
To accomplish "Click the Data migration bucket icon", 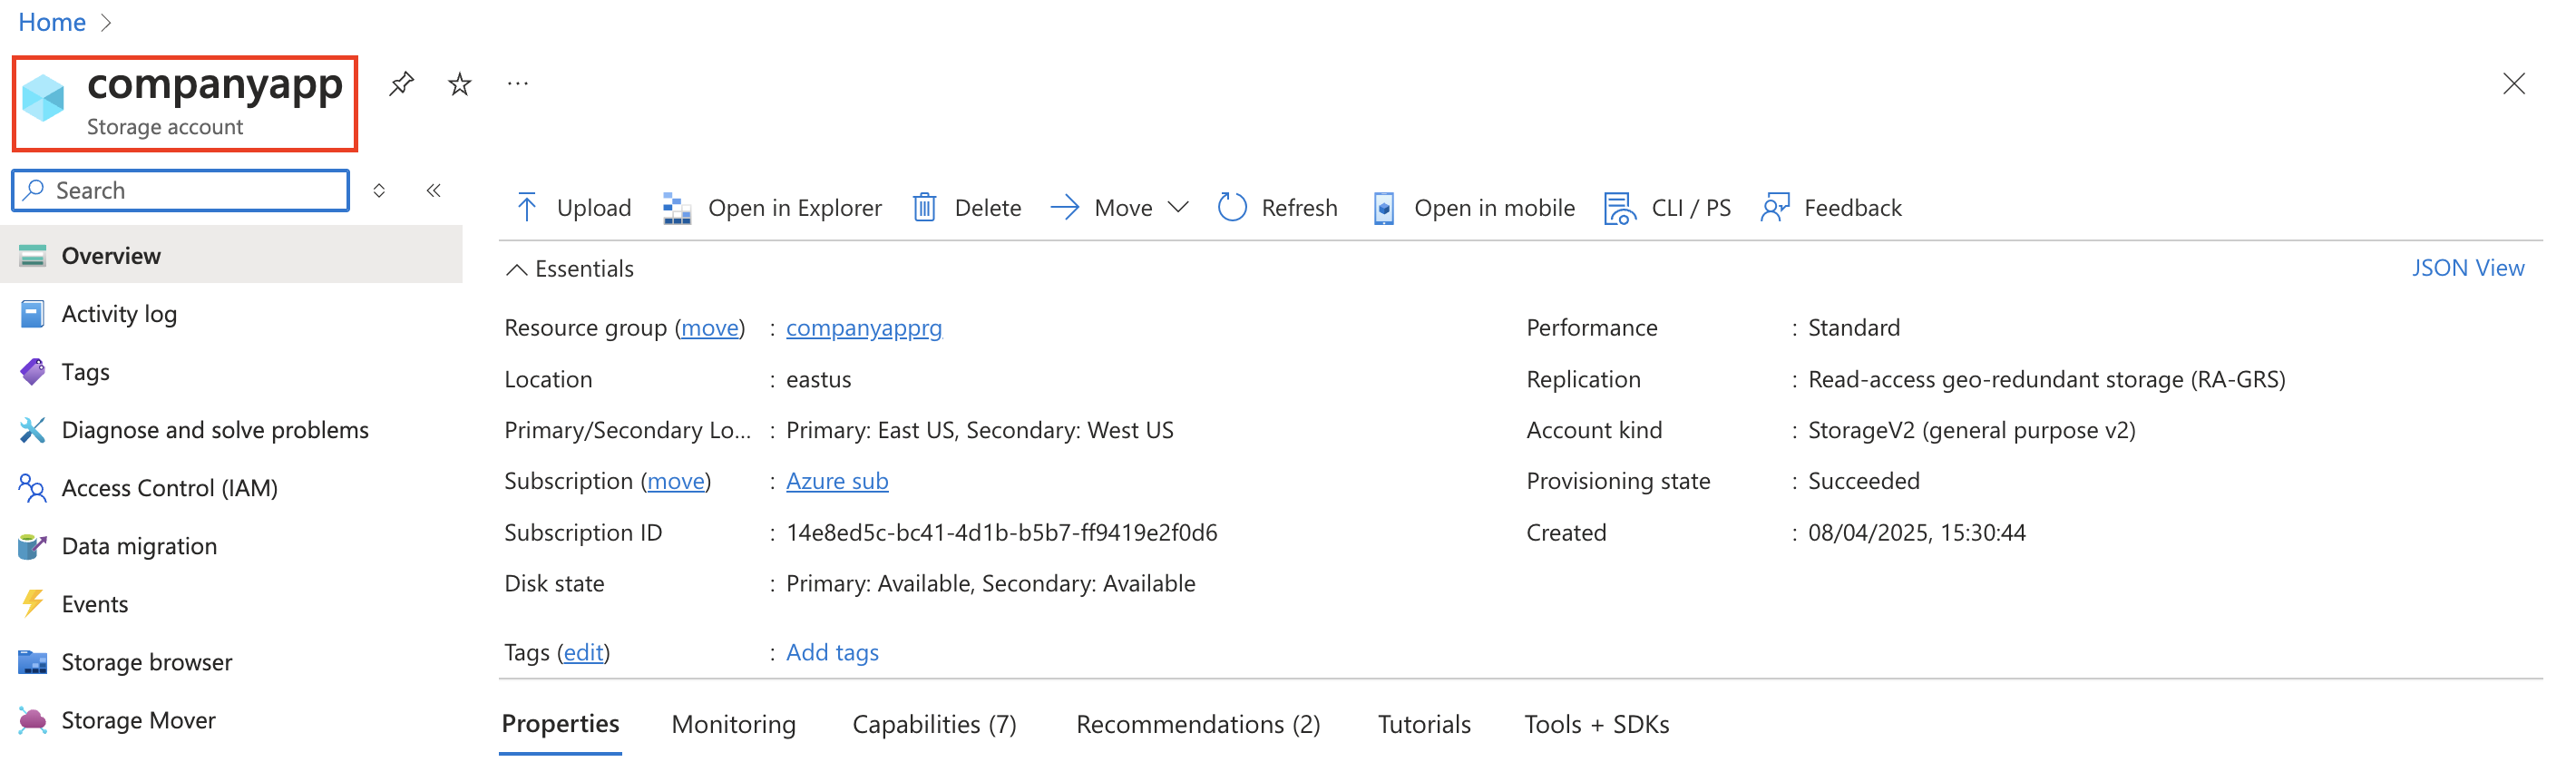I will click(32, 545).
